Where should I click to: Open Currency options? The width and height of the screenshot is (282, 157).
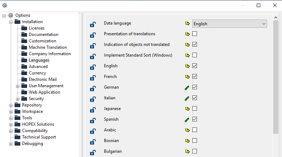click(37, 73)
